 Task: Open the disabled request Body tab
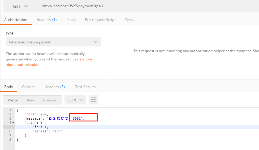click(x=72, y=20)
